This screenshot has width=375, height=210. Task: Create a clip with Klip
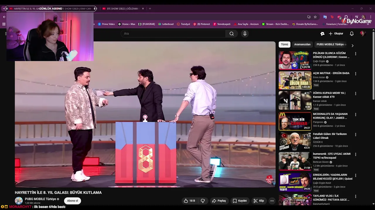click(259, 201)
